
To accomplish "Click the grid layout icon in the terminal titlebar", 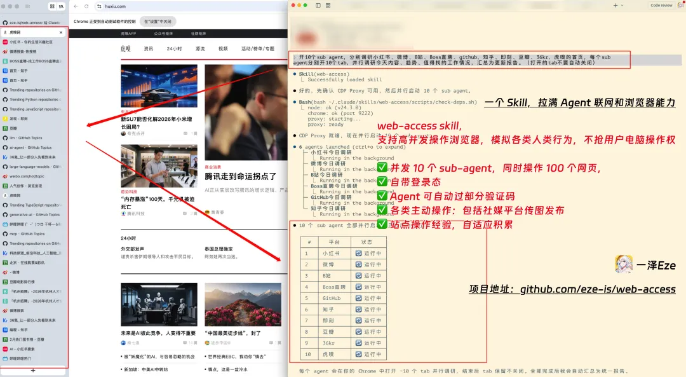I will pos(328,5).
